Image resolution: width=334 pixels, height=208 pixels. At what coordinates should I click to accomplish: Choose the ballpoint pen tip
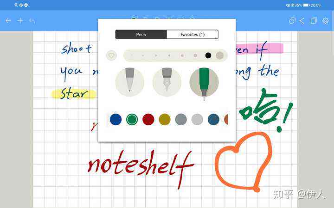(x=129, y=82)
